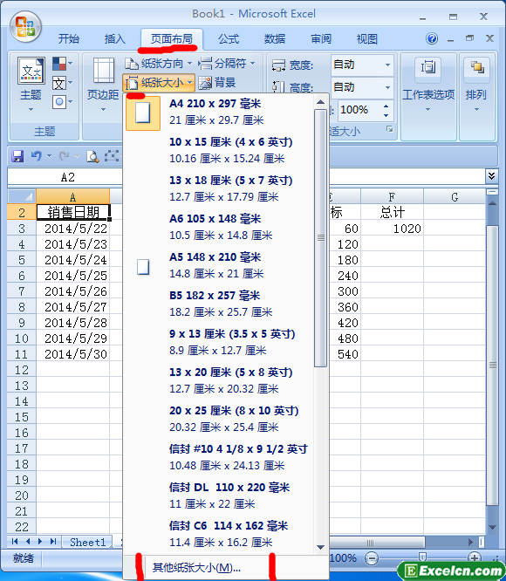Select column F header
The image size is (506, 581).
(392, 197)
